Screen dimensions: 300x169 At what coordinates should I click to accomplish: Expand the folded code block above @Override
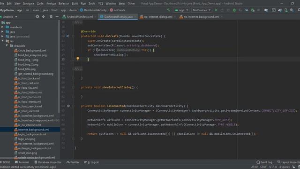click(x=78, y=23)
